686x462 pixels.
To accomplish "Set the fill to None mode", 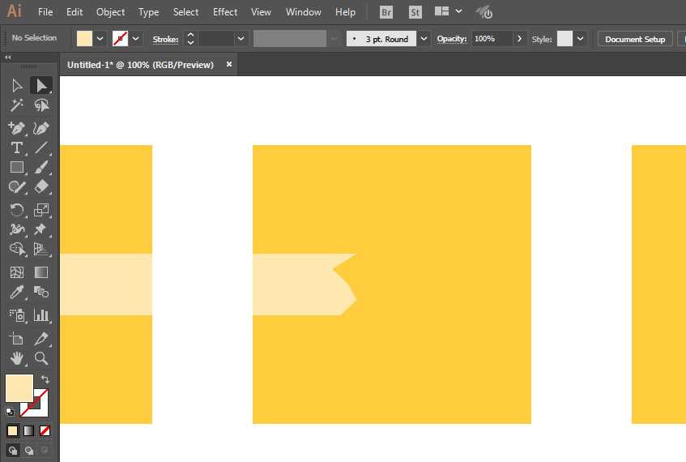I will (x=45, y=431).
